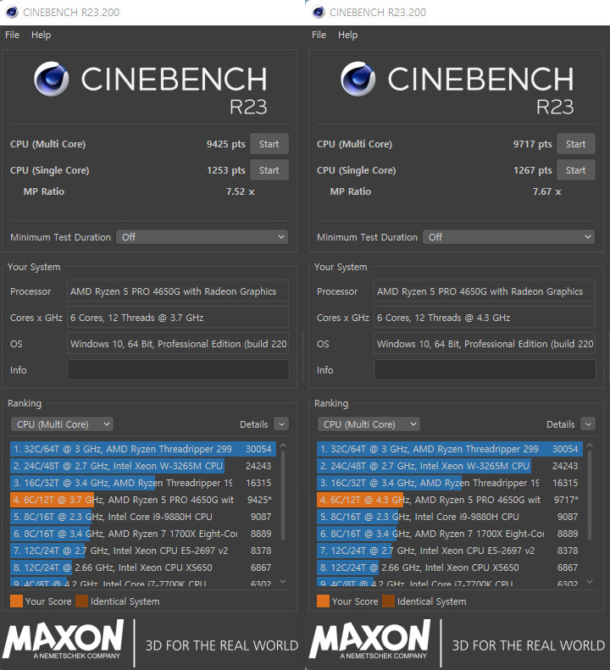Open Help menu in right window

pyautogui.click(x=347, y=35)
